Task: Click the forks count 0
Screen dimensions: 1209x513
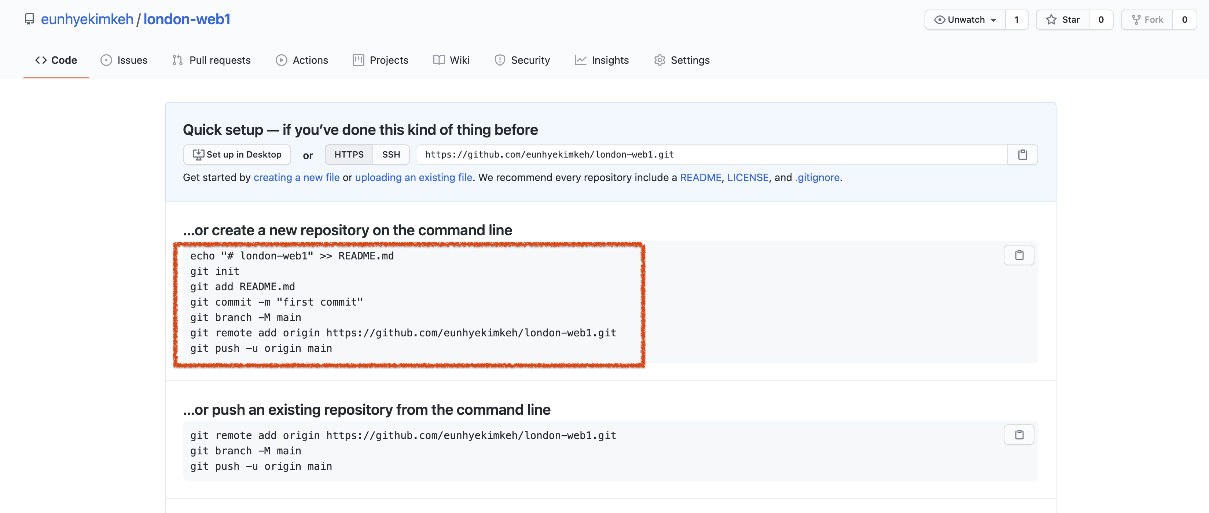Action: coord(1184,20)
